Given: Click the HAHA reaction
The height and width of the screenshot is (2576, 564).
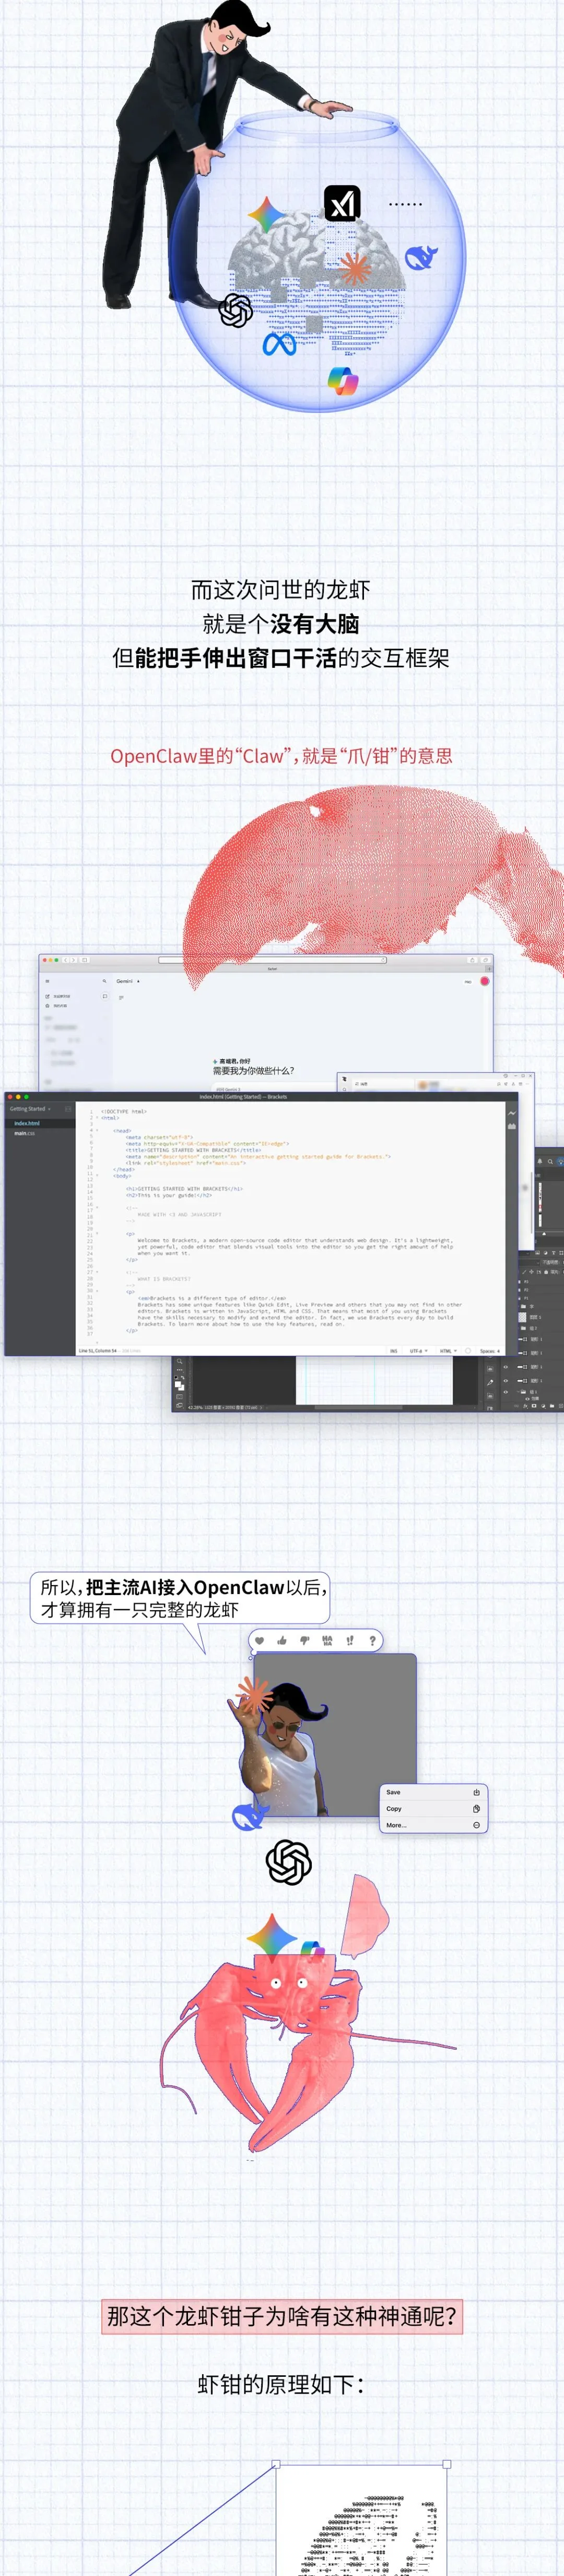Looking at the screenshot, I should (x=327, y=1640).
